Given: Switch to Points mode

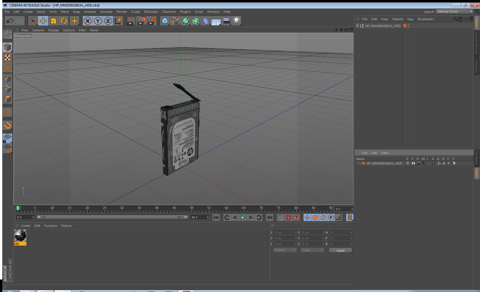Looking at the screenshot, I should [7, 78].
